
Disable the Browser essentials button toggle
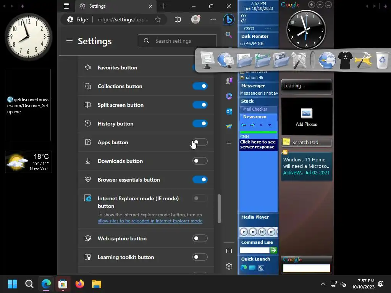click(x=200, y=180)
